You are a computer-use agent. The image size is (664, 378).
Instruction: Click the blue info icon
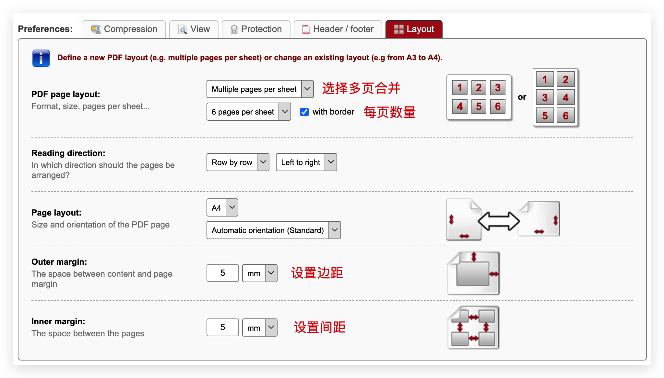[x=41, y=58]
